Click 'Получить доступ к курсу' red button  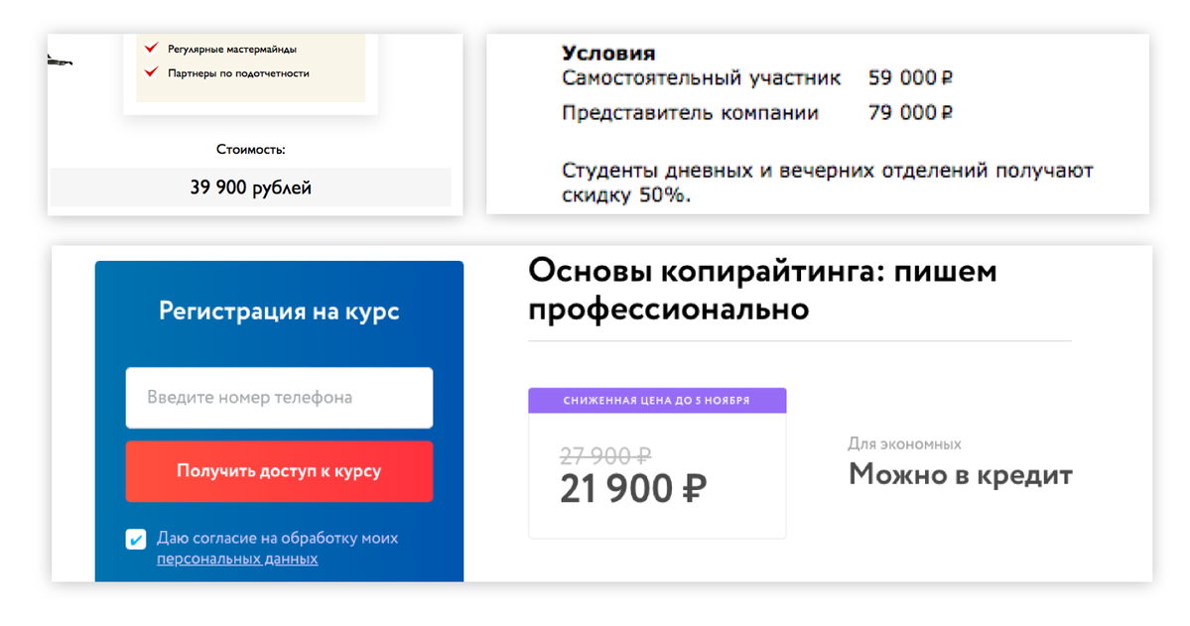pyautogui.click(x=279, y=471)
